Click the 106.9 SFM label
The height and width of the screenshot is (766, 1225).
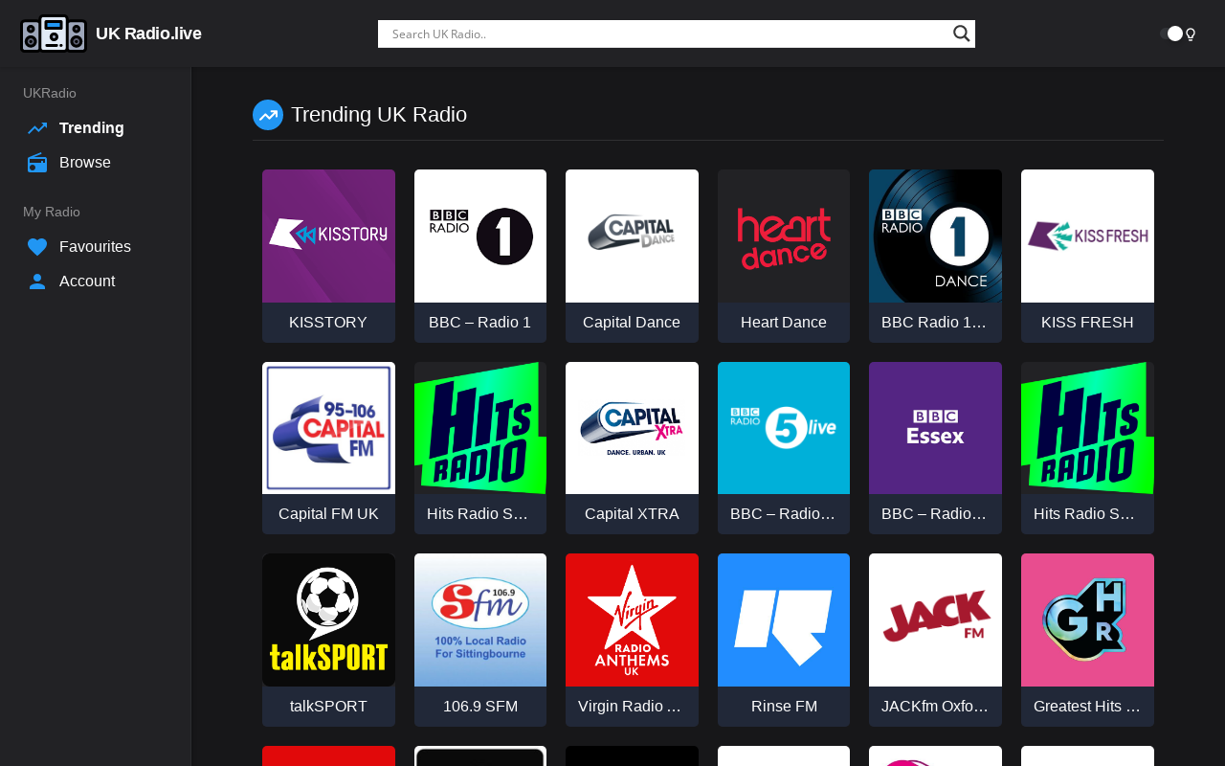click(x=480, y=707)
